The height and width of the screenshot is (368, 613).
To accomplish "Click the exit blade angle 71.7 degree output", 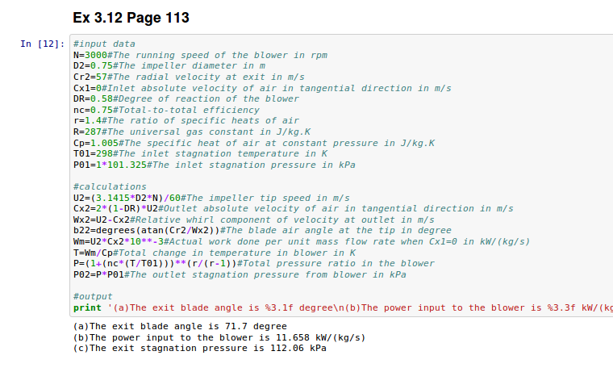I will [179, 326].
